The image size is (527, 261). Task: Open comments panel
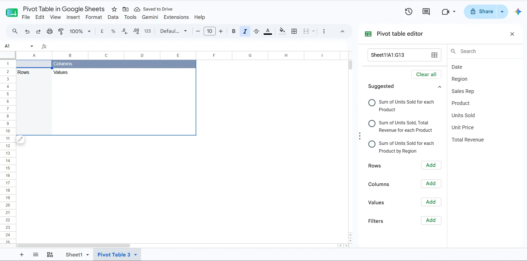426,12
